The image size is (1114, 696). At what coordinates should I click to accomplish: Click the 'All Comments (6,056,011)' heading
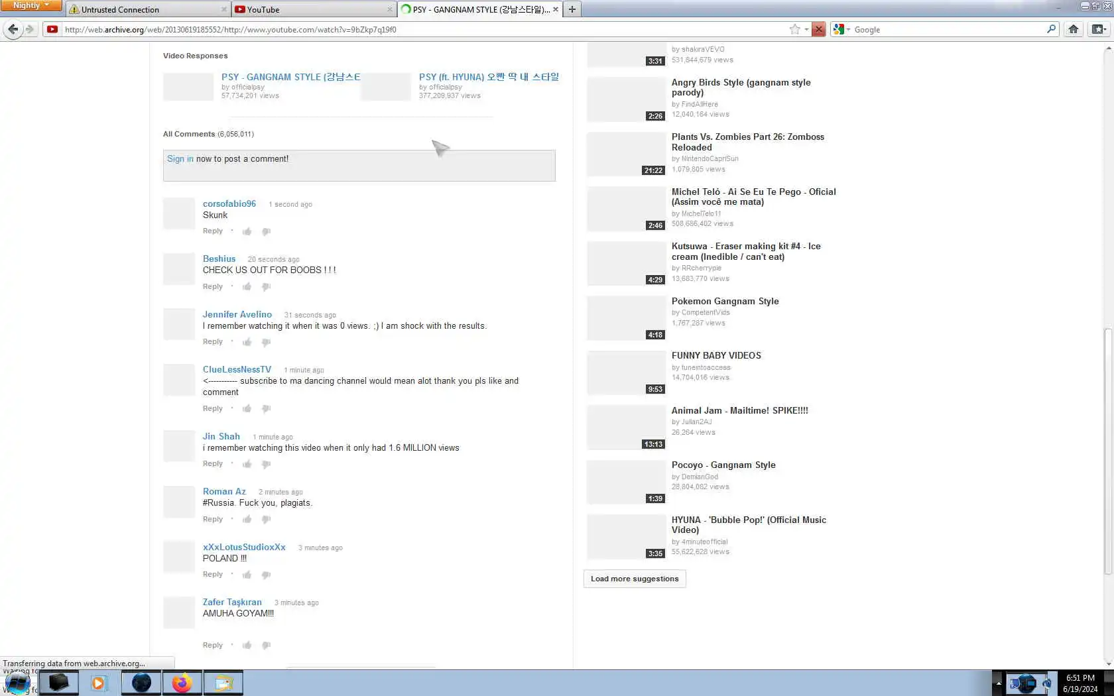(x=208, y=134)
